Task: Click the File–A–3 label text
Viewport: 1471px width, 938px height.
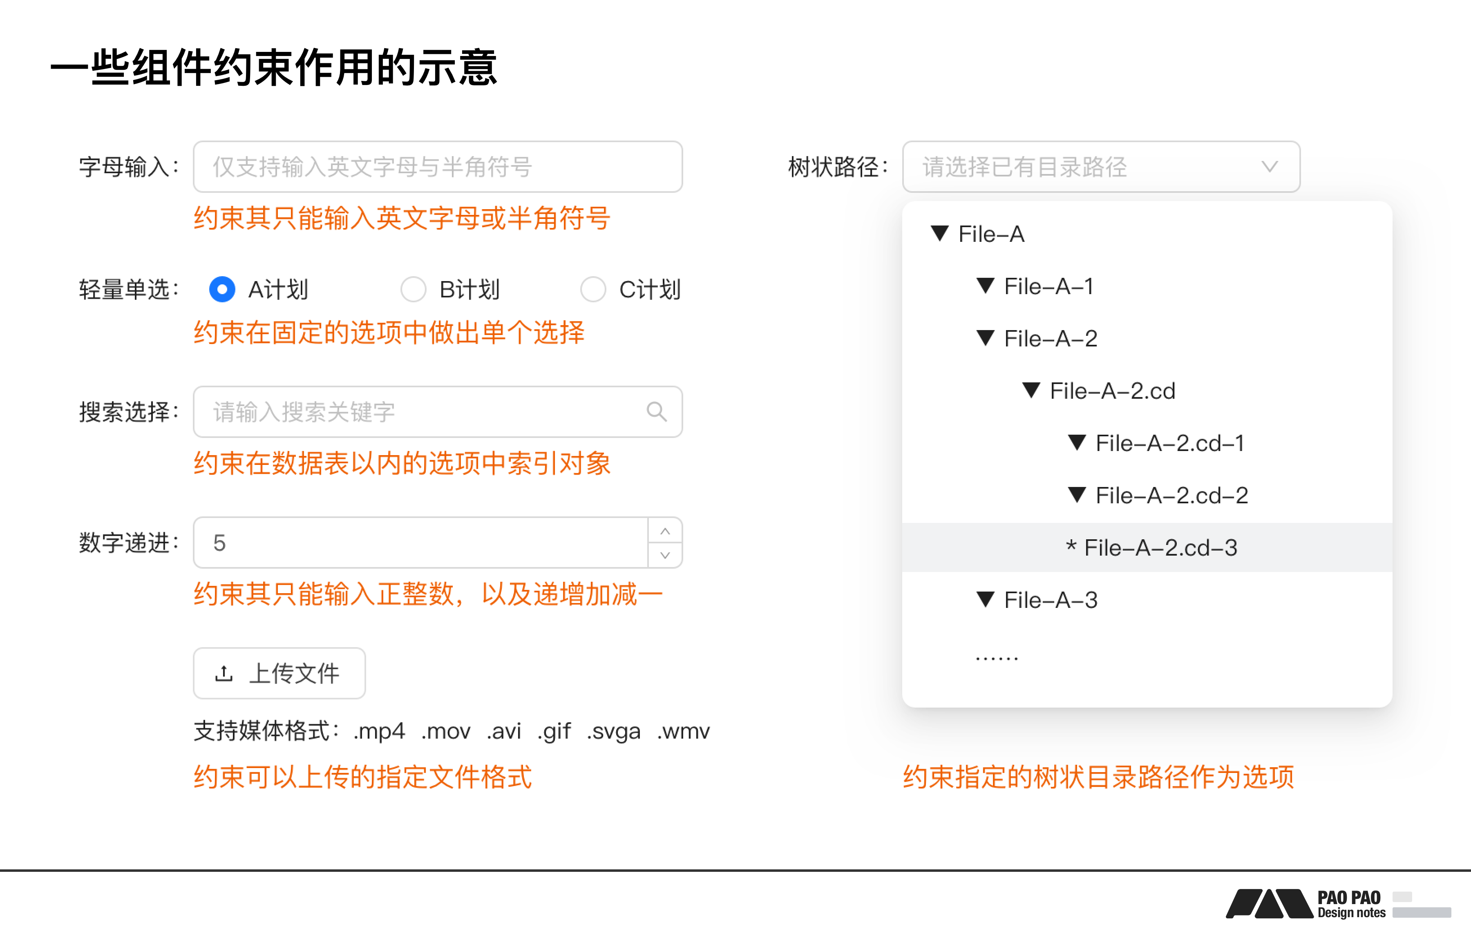Action: click(x=1051, y=600)
